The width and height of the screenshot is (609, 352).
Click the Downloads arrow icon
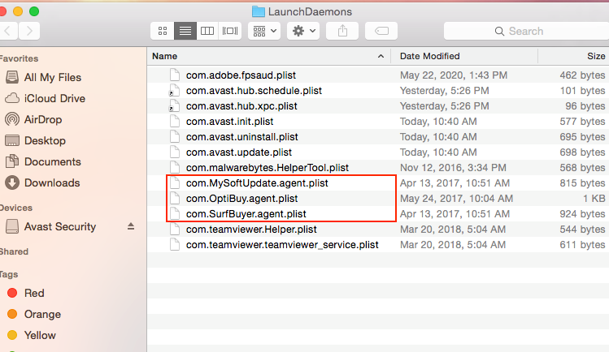click(x=12, y=182)
